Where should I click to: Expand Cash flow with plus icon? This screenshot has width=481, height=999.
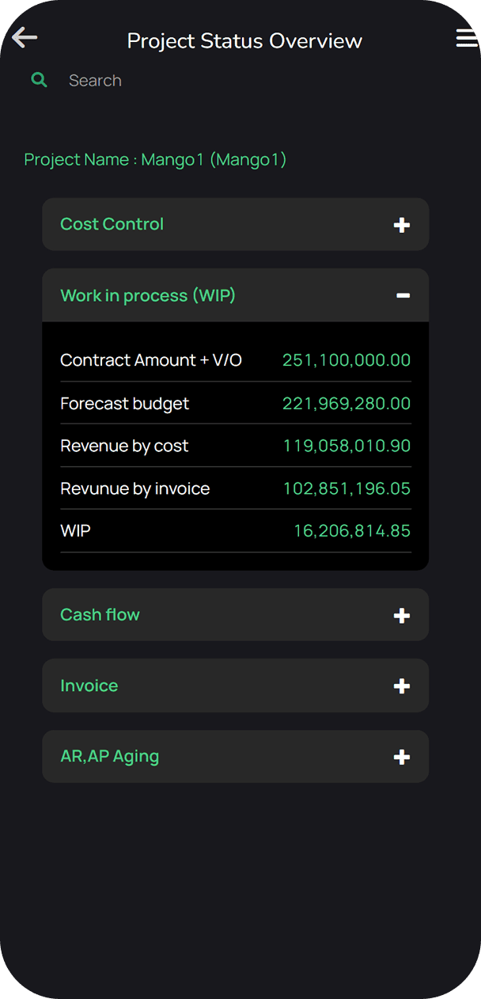click(x=402, y=615)
